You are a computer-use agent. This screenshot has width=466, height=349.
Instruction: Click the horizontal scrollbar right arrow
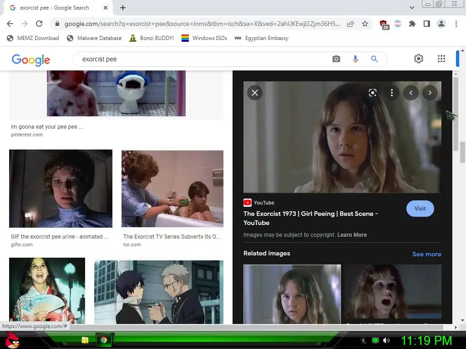(x=456, y=327)
